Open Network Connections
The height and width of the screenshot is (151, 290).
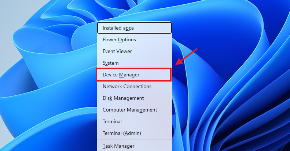coord(135,87)
